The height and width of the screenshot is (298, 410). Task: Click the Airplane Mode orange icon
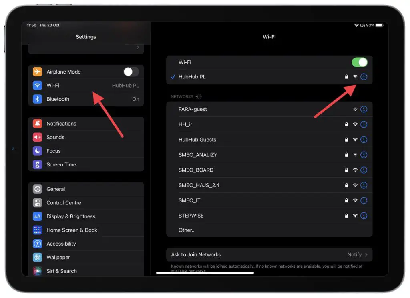click(x=37, y=72)
